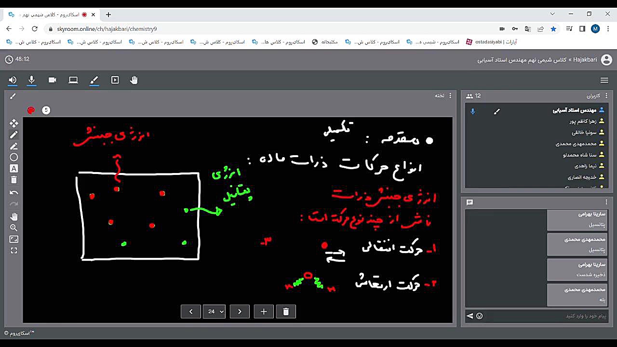617x347 pixels.
Task: Click the session timer clock icon
Action: pos(9,59)
